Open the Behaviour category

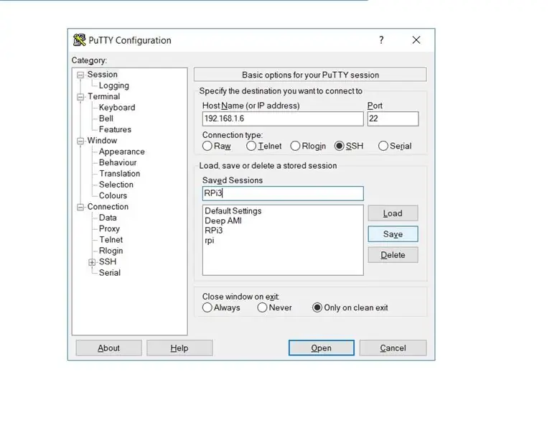click(118, 162)
